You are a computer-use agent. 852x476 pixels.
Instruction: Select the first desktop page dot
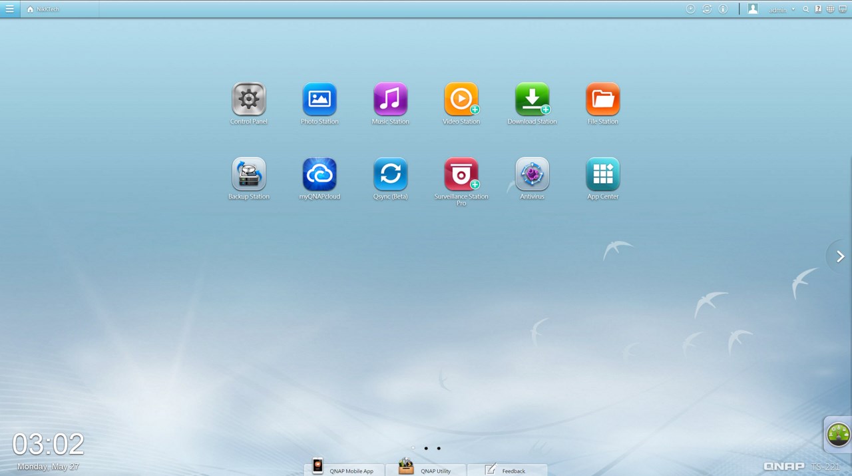(x=413, y=448)
